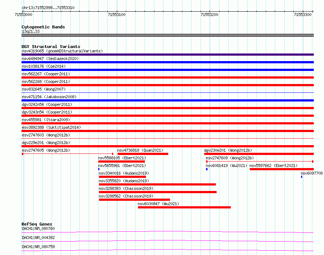Click the chr13:71552998..71553310 region label

[48, 8]
